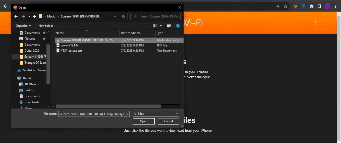Click horizontal scrollbar right arrow
The width and height of the screenshot is (341, 143).
pyautogui.click(x=182, y=106)
